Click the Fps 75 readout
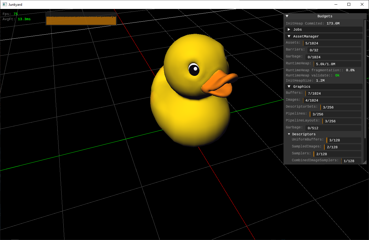 tap(10, 14)
